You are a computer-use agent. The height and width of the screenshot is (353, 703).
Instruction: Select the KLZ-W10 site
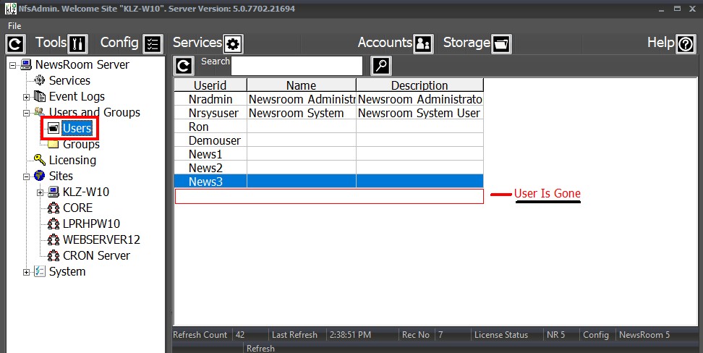[x=85, y=192]
